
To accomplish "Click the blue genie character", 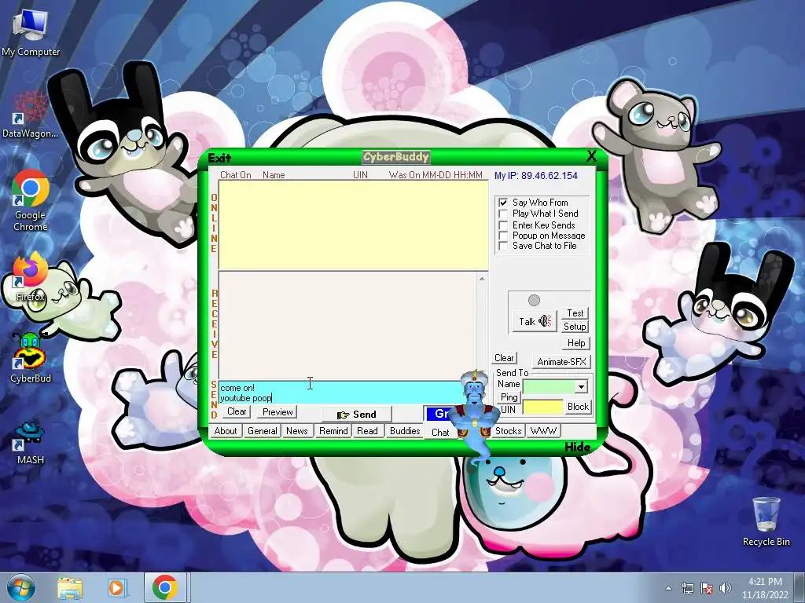I will click(x=474, y=415).
